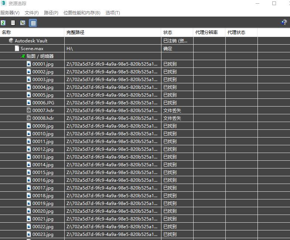
Task: Click the file icon beside 00003.jpg
Action: [x=29, y=79]
